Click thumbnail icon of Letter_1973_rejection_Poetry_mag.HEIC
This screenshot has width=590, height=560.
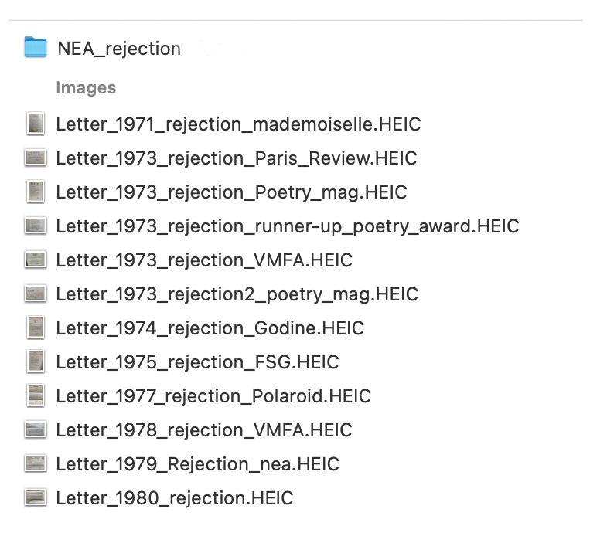click(x=36, y=192)
